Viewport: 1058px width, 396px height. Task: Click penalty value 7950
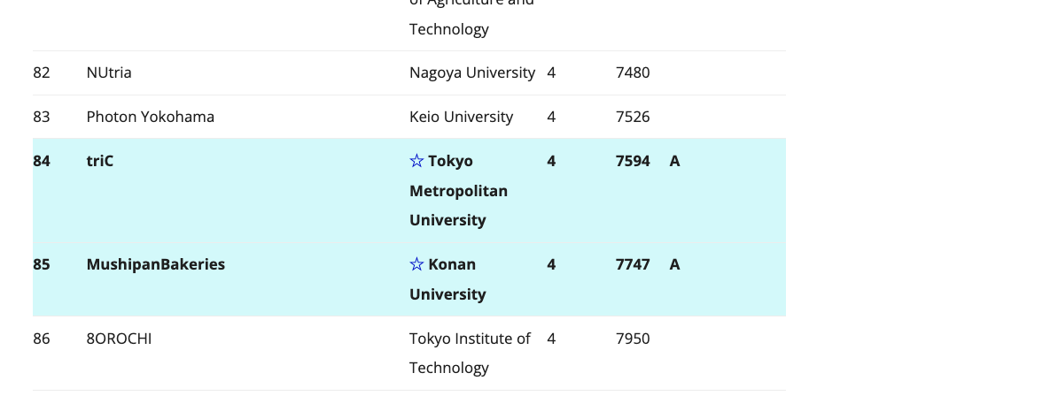[x=633, y=338]
